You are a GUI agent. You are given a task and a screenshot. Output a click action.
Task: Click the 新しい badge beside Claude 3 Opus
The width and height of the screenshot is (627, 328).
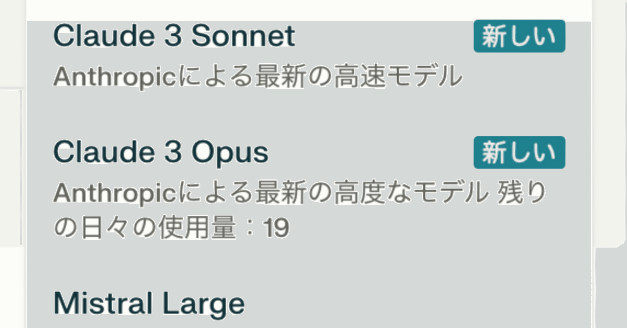(x=519, y=153)
